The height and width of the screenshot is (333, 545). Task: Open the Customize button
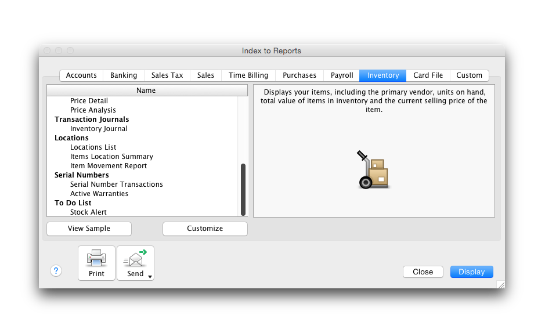point(205,229)
